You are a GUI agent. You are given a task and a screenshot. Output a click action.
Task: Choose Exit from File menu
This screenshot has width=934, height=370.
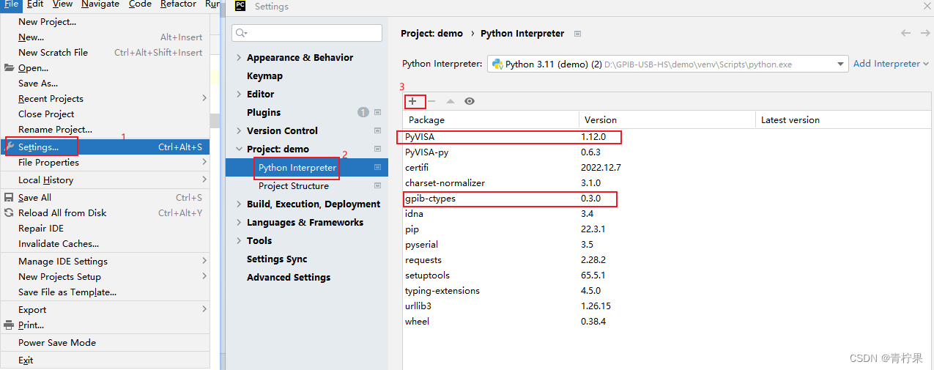tap(105, 360)
